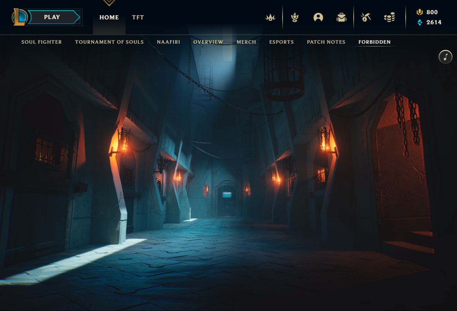Select the SOUL FIGHTER tab
Screen dimensions: 457x311
[x=42, y=42]
